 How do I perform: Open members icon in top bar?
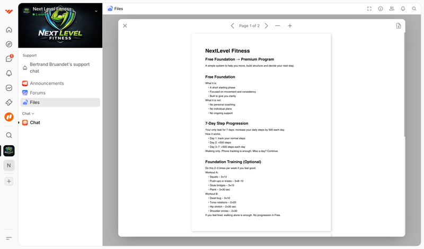pos(392,8)
